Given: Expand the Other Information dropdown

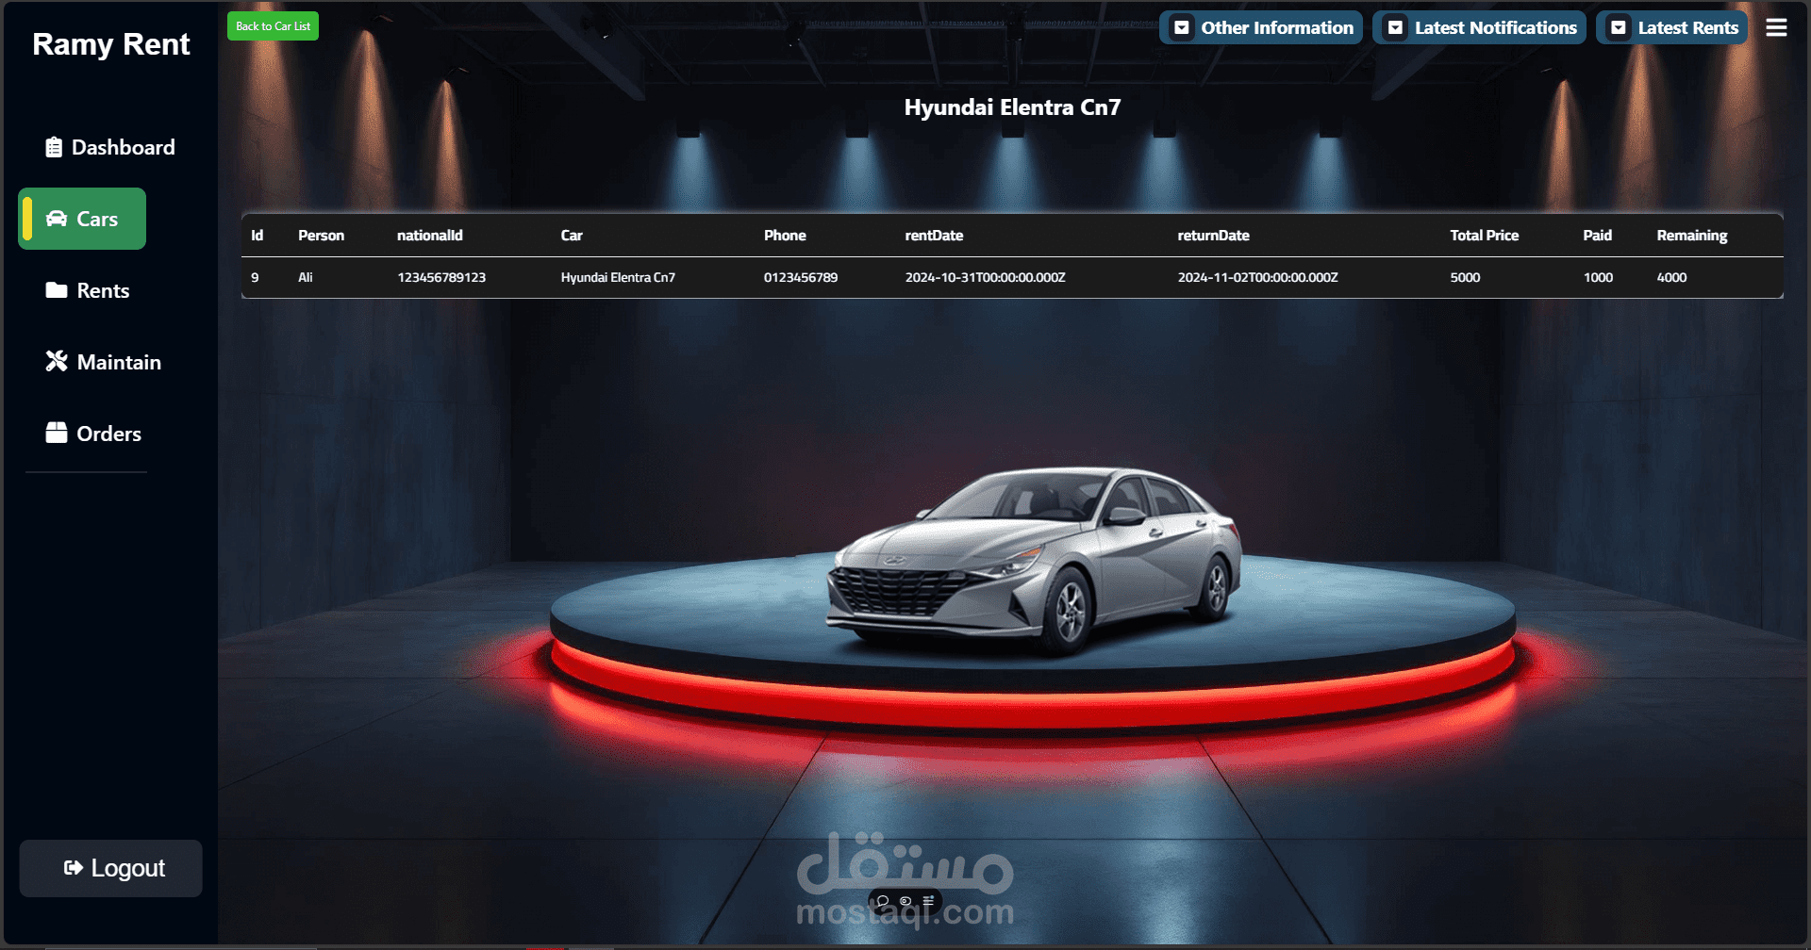Looking at the screenshot, I should coord(1261,27).
